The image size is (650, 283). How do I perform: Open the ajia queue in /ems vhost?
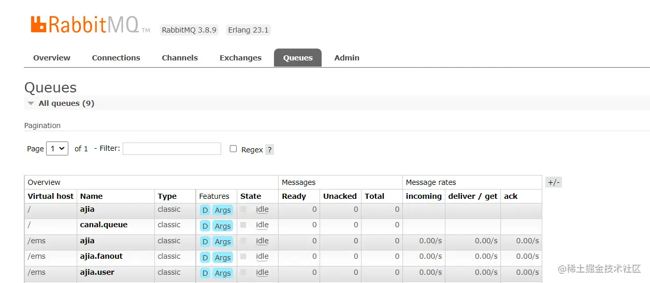pos(87,241)
